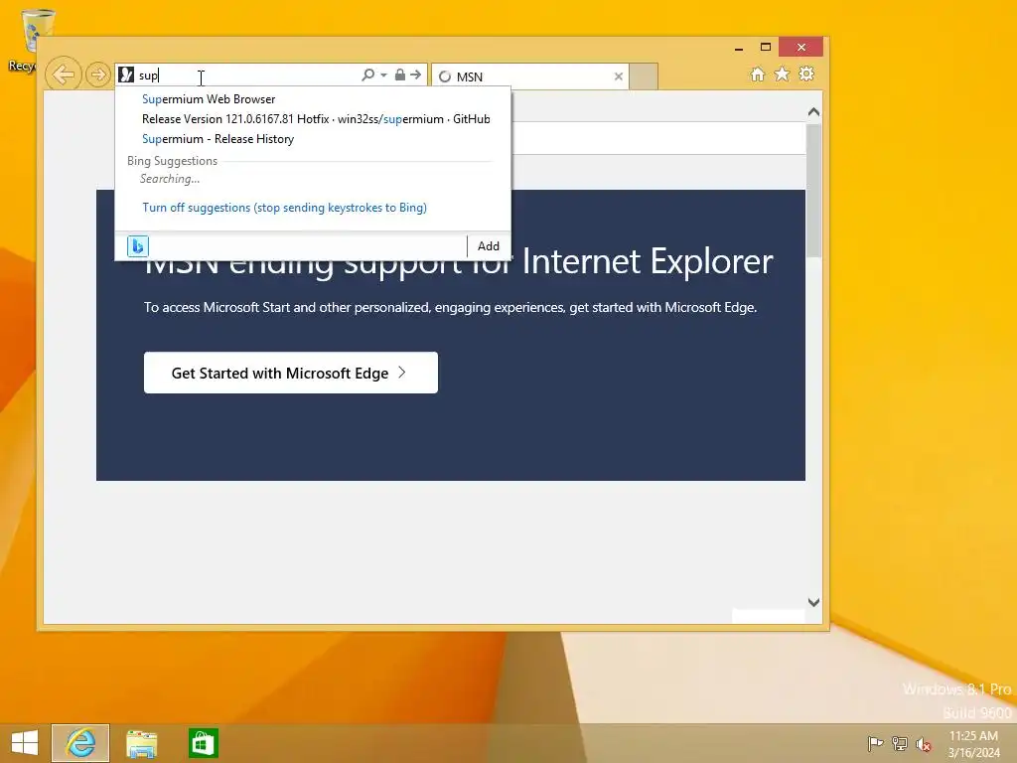This screenshot has height=763, width=1017.
Task: Click inside the address bar text field
Action: (x=246, y=76)
